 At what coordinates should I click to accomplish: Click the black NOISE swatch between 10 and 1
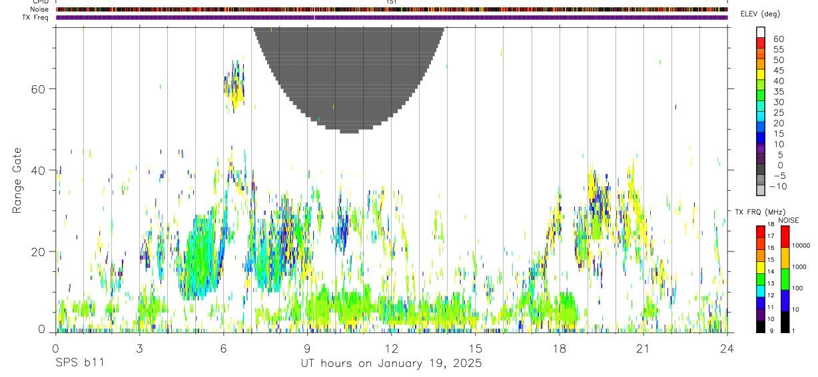point(785,322)
